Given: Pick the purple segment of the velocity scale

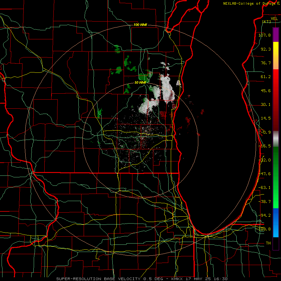Looking at the screenshot, I should [x=276, y=35].
